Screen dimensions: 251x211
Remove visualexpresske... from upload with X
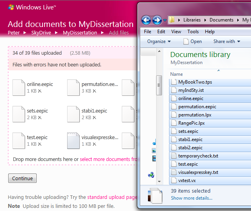94,144
